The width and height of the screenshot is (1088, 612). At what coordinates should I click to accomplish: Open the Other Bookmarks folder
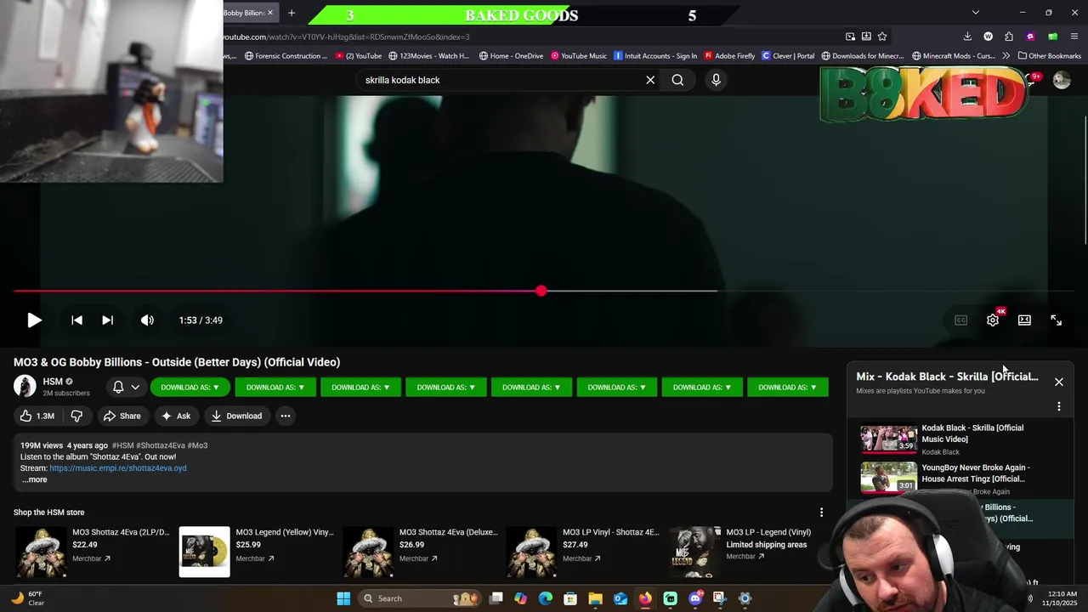point(1050,56)
